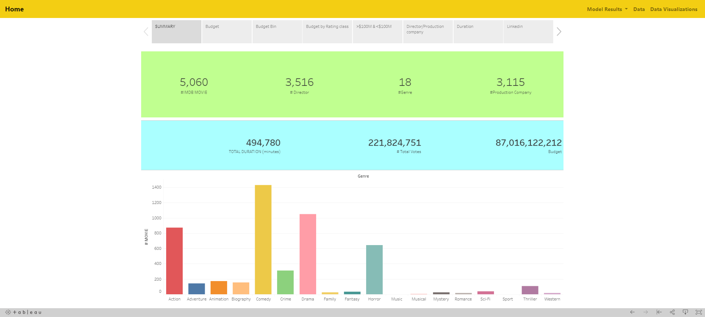This screenshot has height=317, width=705.
Task: Select the light orange Biography bar
Action: pyautogui.click(x=241, y=288)
